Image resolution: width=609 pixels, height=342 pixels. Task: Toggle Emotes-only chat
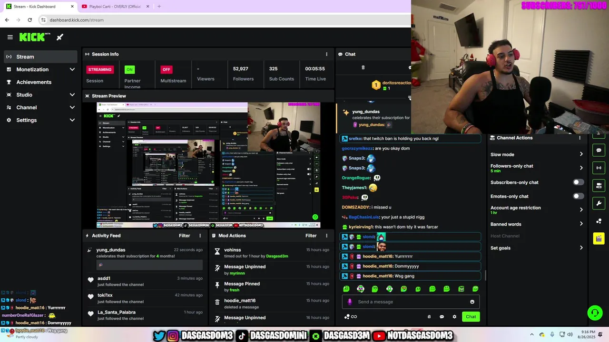click(x=578, y=196)
